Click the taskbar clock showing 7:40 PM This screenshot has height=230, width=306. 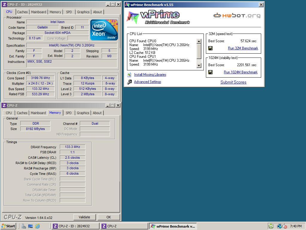coord(296,226)
